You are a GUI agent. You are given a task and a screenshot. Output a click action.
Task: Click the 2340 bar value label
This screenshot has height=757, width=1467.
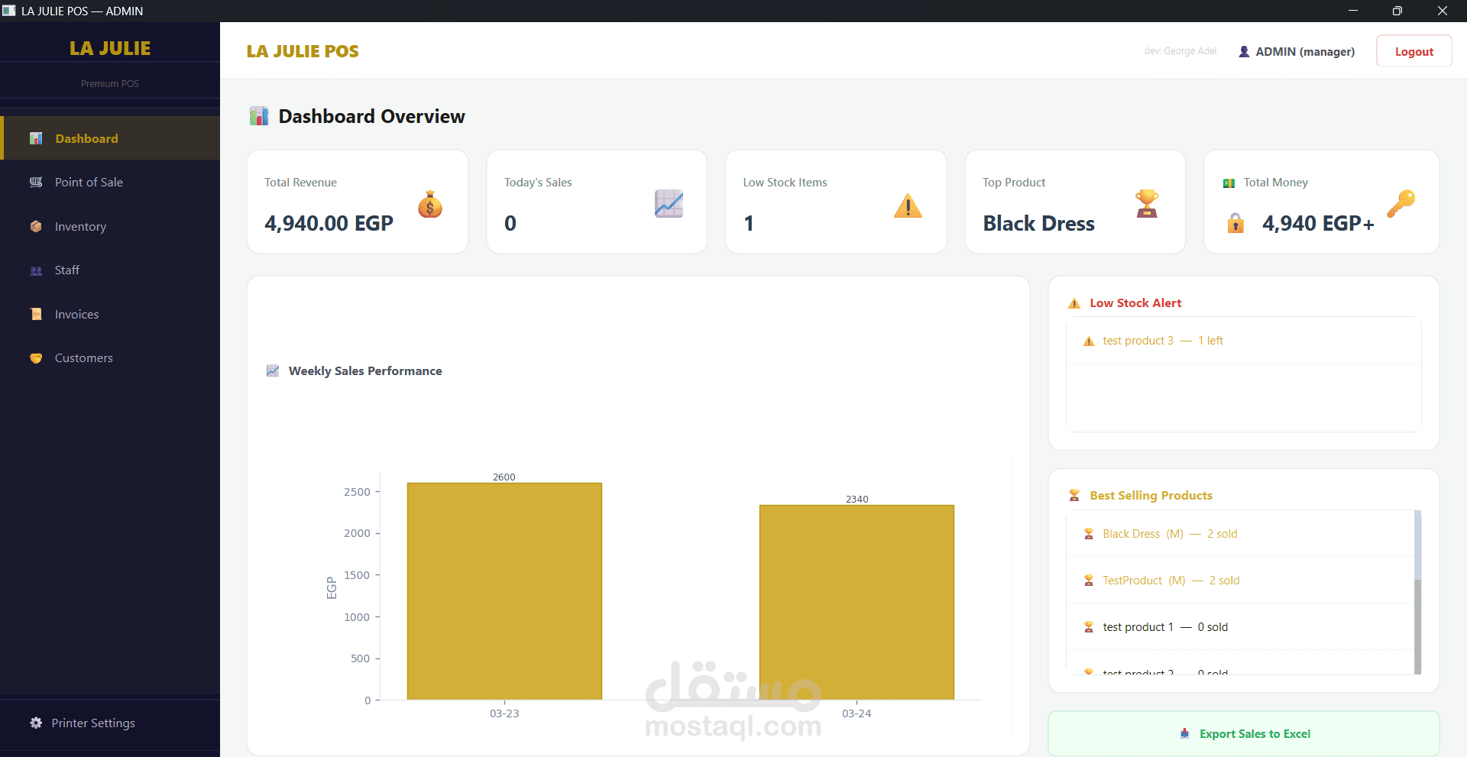857,499
